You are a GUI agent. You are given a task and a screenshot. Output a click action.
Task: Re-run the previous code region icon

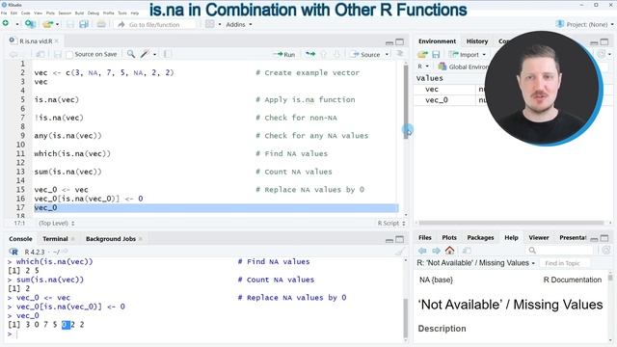(x=310, y=54)
